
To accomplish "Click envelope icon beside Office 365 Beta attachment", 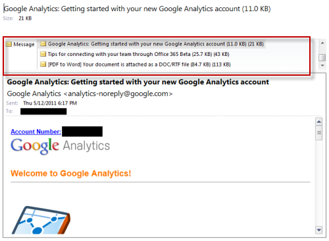I will pyautogui.click(x=43, y=54).
